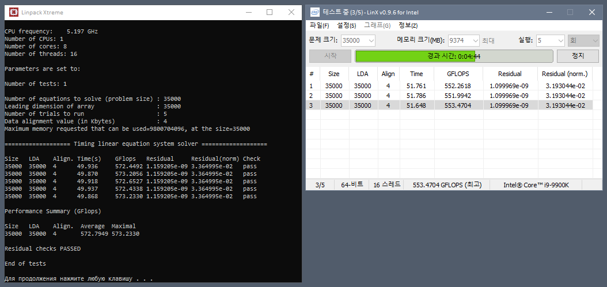Click the Linpack Xtreme title bar icon
This screenshot has height=287, width=607.
pos(14,13)
